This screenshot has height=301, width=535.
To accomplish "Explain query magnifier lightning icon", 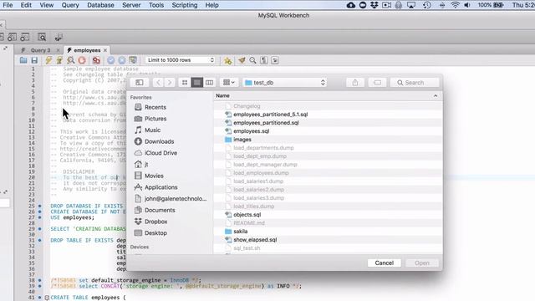I will point(70,60).
